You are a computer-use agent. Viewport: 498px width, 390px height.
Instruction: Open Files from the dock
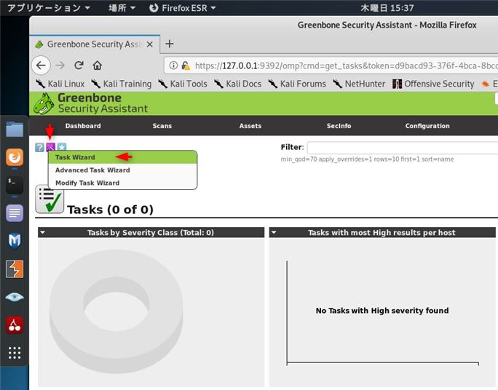point(15,130)
